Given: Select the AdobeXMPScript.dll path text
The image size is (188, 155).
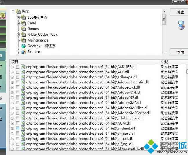Looking at the screenshot, I should pyautogui.click(x=88, y=113).
